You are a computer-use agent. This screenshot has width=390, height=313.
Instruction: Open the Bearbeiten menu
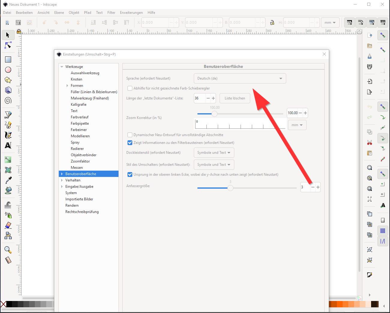(x=24, y=13)
